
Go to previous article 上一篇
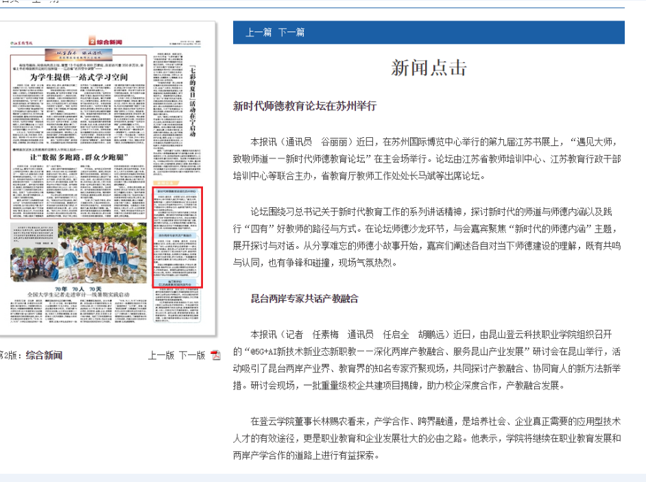(x=259, y=32)
